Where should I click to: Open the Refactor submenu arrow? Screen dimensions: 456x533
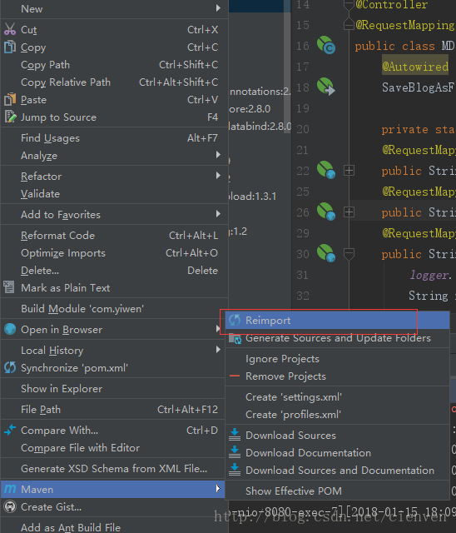click(218, 176)
